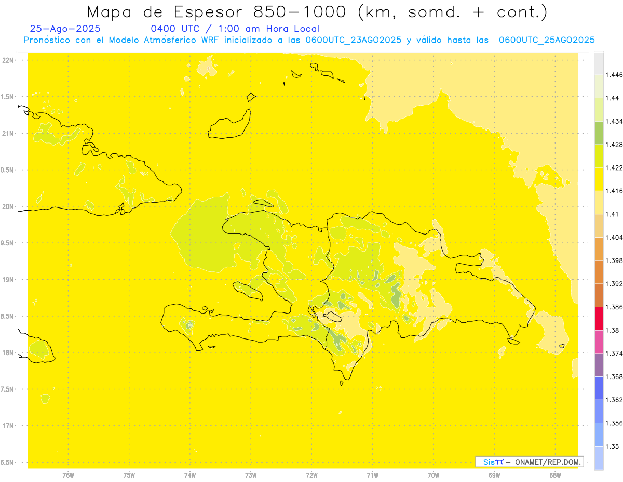Click the '72W' longitude label
This screenshot has height=482, width=623.
[311, 475]
